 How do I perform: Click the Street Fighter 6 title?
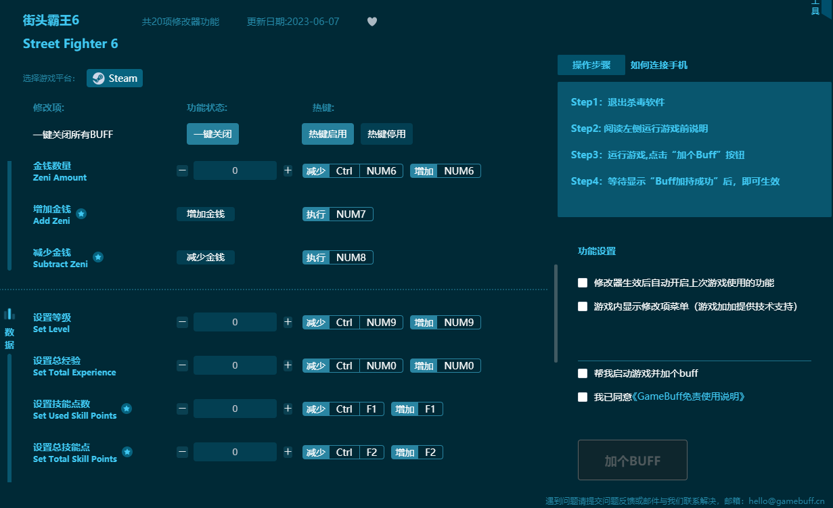click(70, 44)
